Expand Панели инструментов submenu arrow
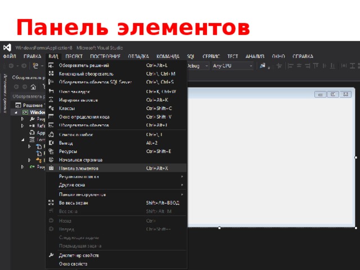Screen dimensions: 360x270 coord(182,195)
